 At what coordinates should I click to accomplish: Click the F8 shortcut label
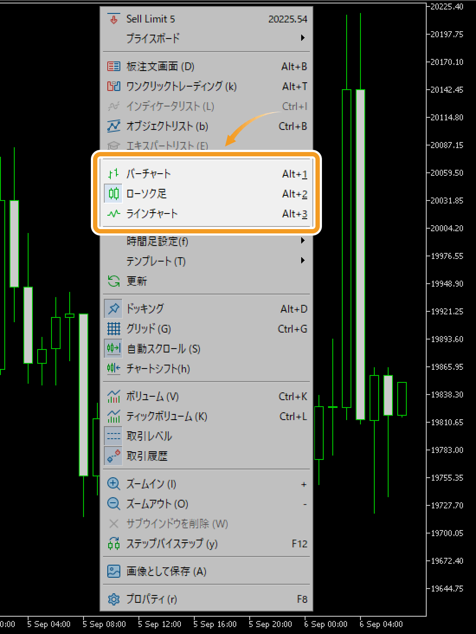pos(302,599)
